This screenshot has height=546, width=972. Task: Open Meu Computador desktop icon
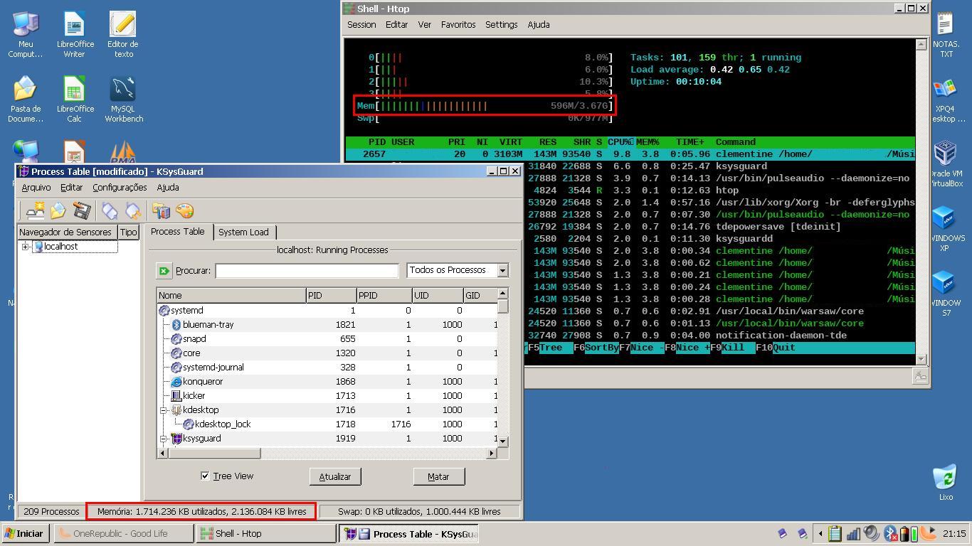point(26,35)
